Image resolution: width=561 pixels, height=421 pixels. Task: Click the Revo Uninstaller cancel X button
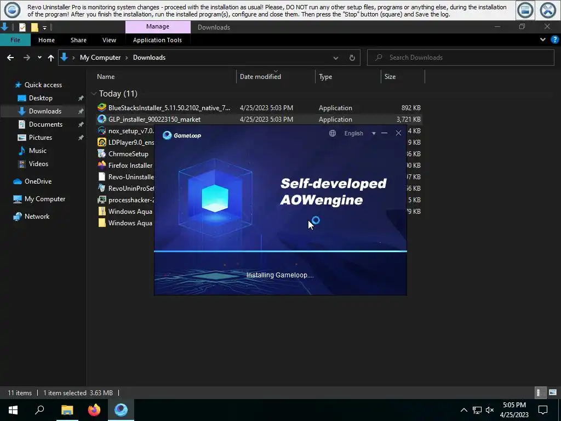548,10
